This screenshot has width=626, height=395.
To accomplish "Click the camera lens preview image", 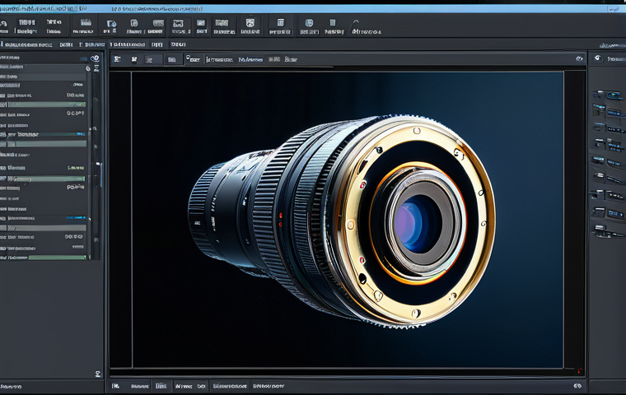I will pyautogui.click(x=348, y=220).
